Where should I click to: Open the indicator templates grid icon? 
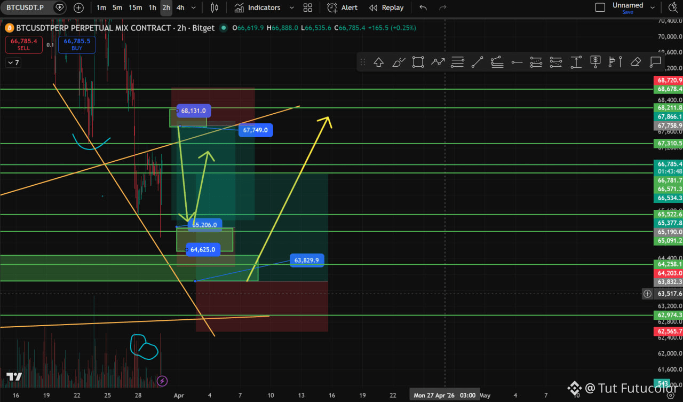(308, 7)
